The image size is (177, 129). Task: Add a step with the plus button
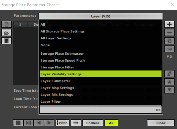[169, 24]
